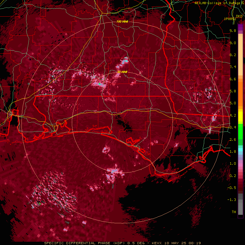
Task: Click the 'TH' threshold label on scale
Action: click(234, 212)
